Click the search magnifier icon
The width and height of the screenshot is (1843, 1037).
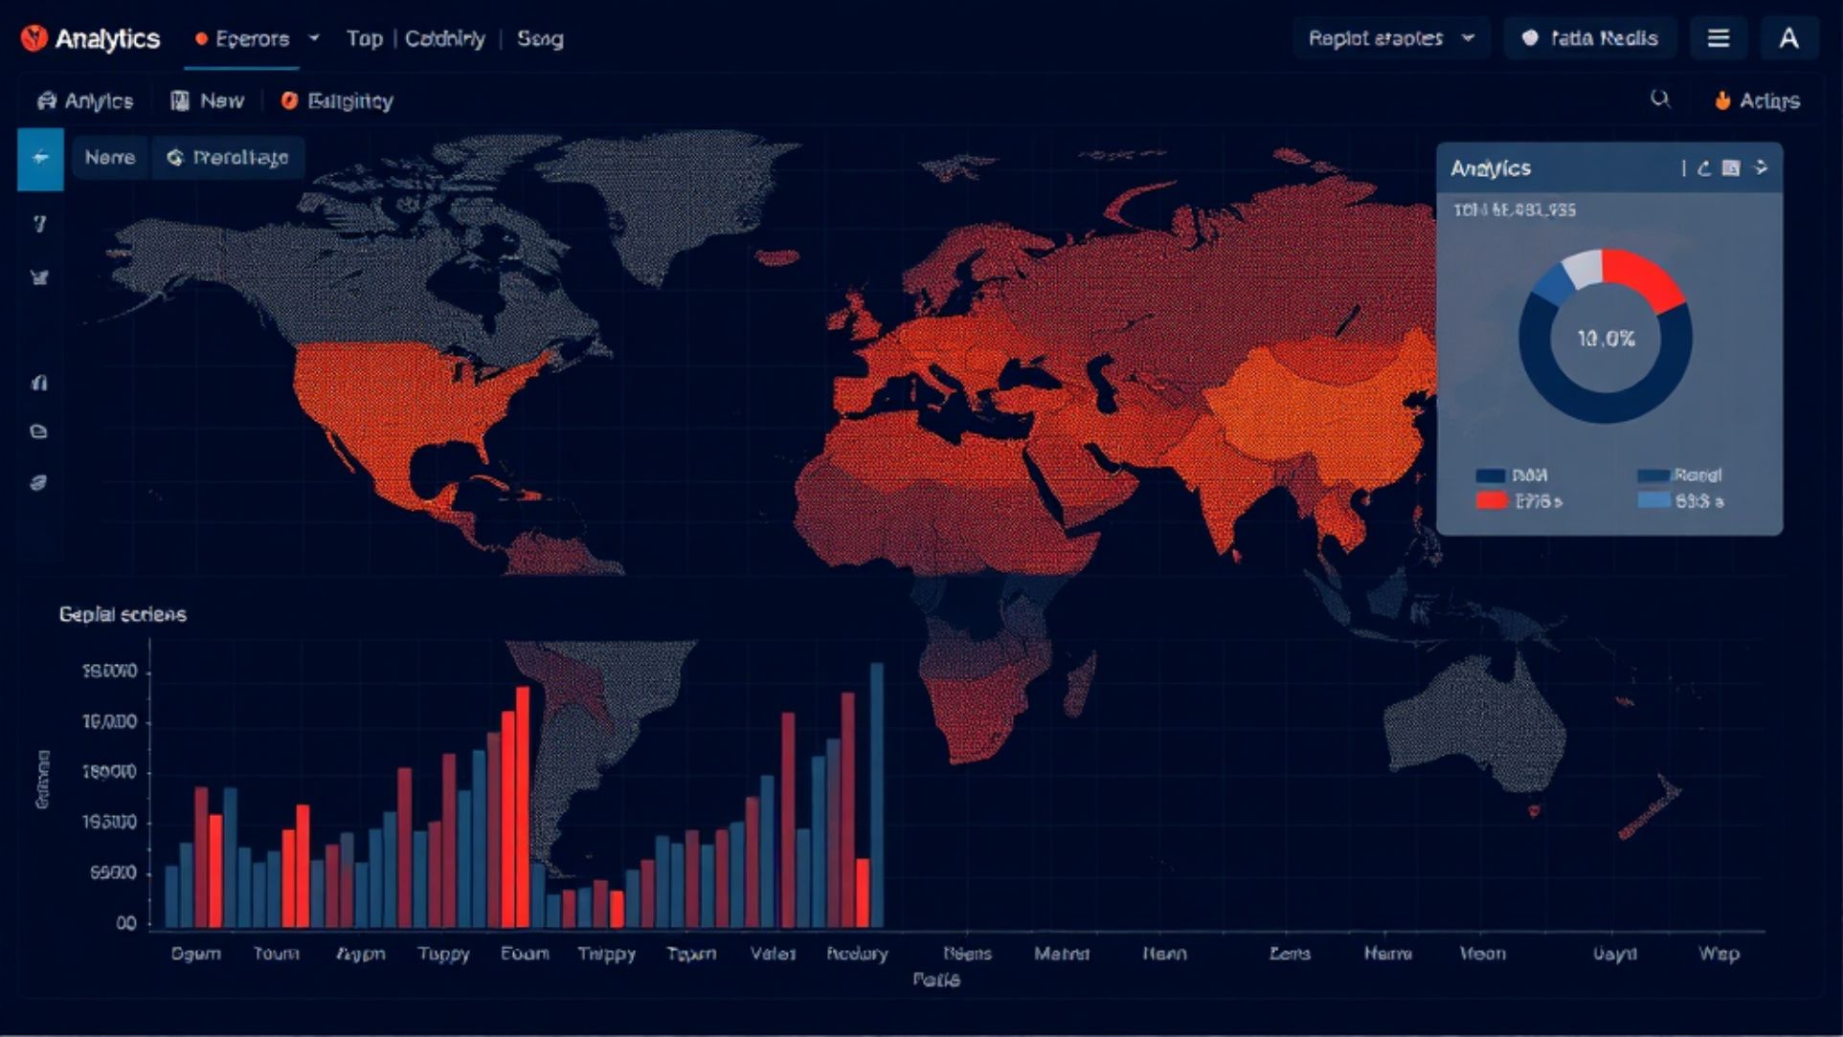pyautogui.click(x=1661, y=99)
